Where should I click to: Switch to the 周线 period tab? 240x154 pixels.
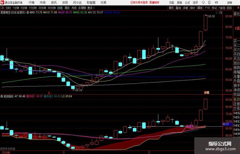67,8
